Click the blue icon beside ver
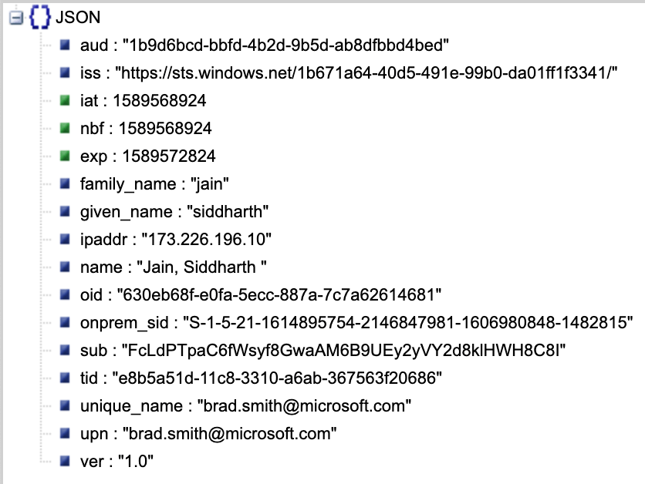Viewport: 645px width, 484px height. click(65, 461)
